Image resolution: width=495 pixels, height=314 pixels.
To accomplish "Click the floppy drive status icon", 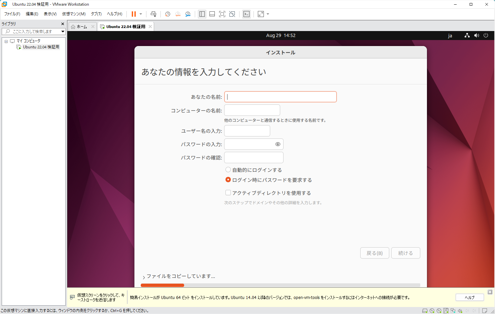I will click(446, 311).
